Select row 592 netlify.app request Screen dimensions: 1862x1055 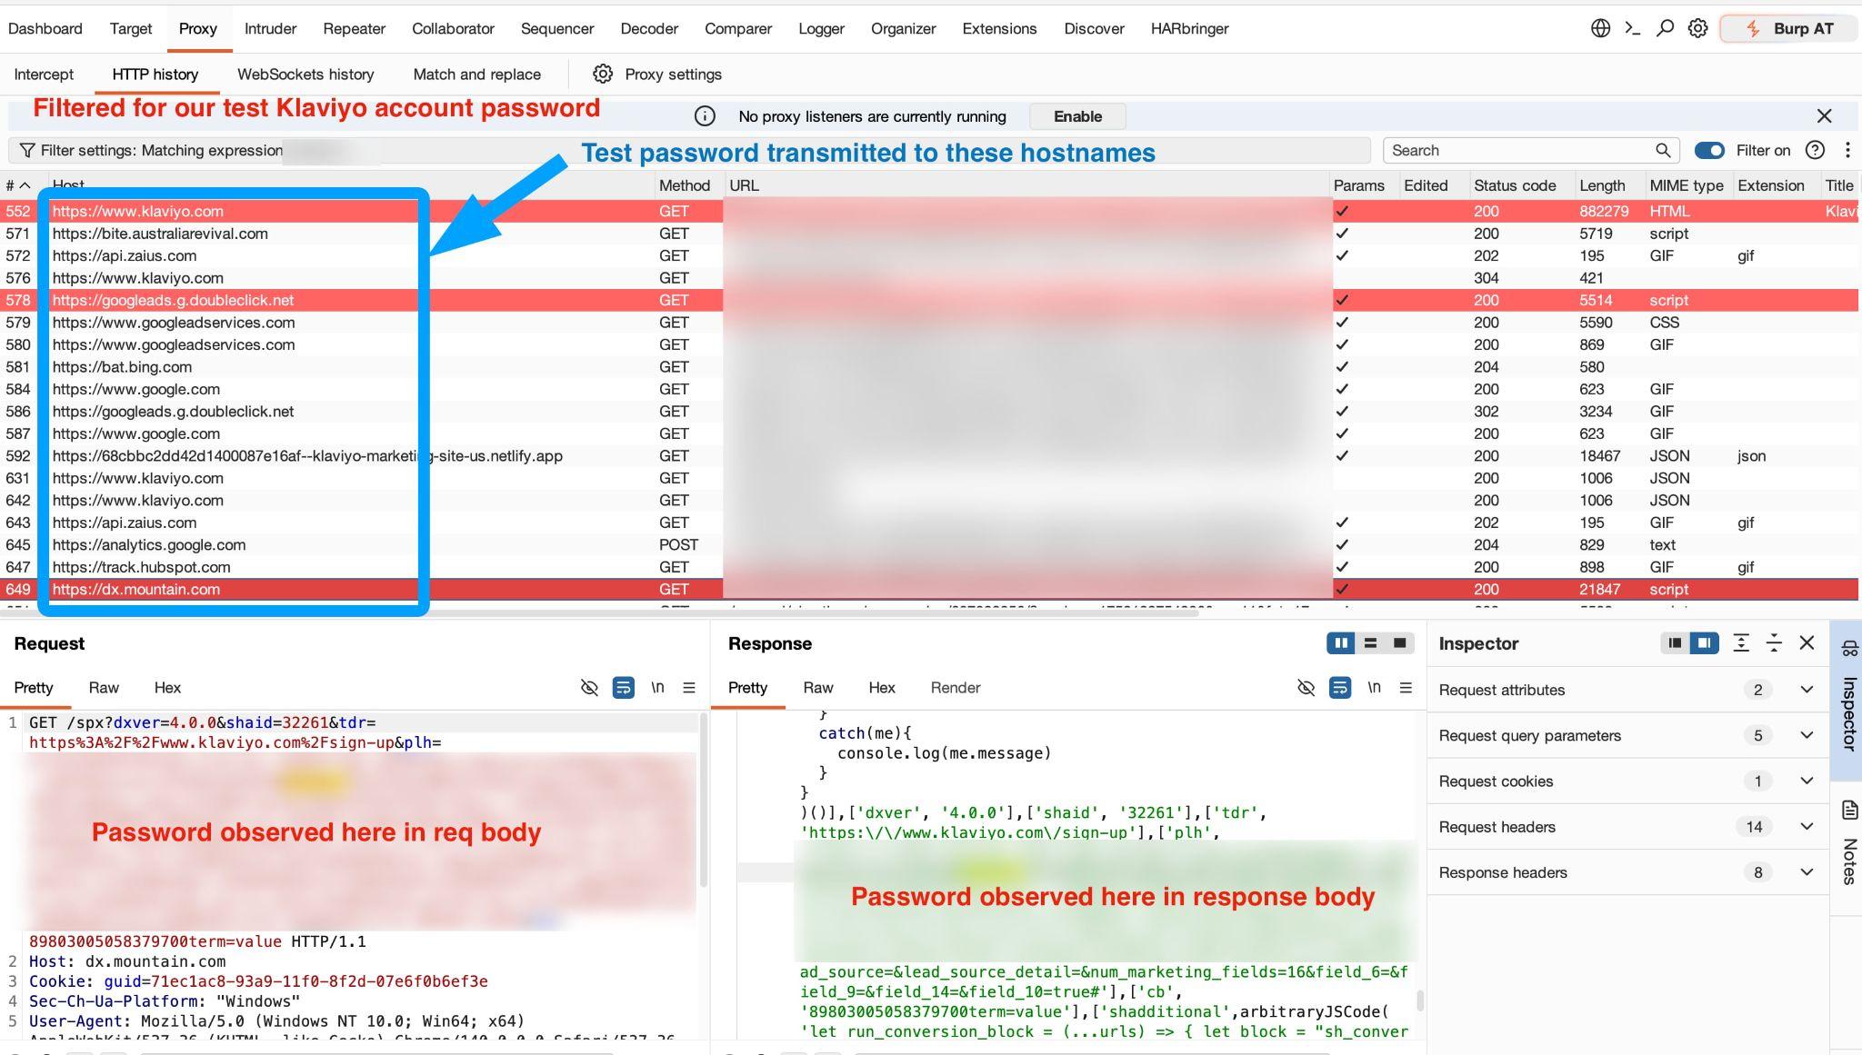pos(930,456)
